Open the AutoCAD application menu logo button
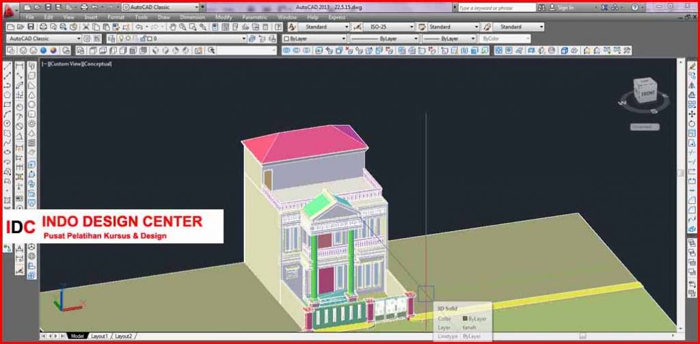Screen dimensions: 700x344 click(10, 11)
